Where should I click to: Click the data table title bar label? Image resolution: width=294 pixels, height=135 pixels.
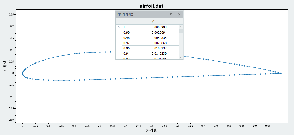125,14
